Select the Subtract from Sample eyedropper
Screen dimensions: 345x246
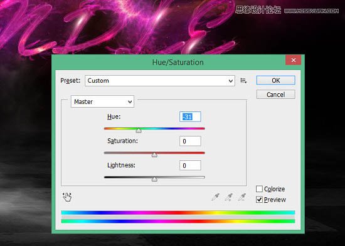[242, 197]
